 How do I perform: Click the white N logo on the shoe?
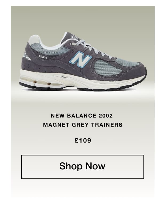80,60
